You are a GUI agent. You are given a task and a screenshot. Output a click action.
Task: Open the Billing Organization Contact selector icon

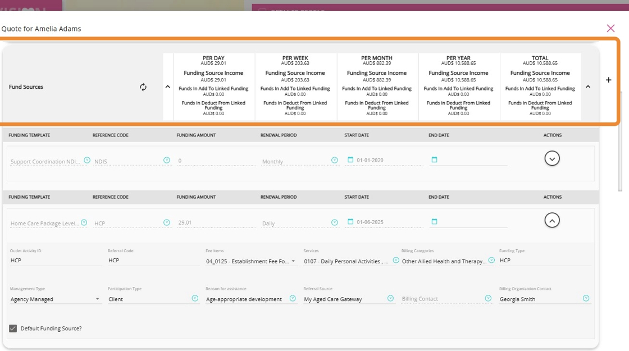586,298
